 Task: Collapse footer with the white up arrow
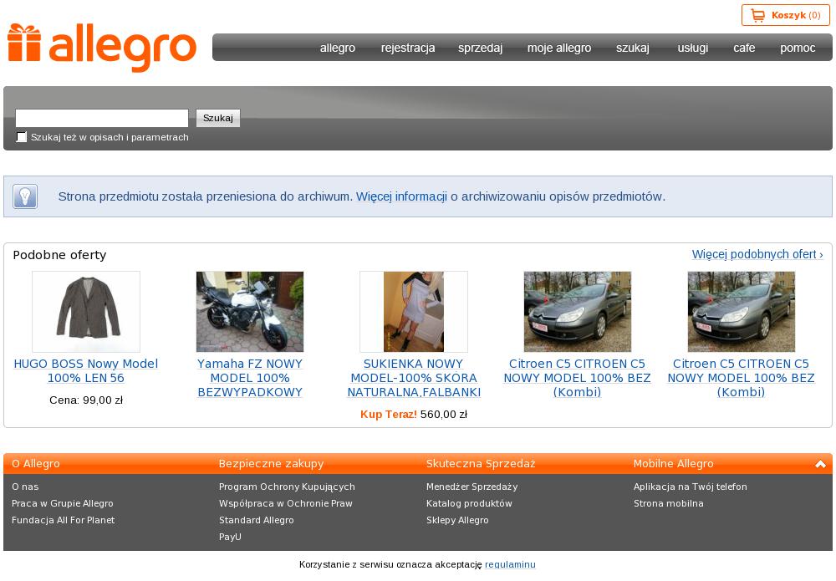click(820, 464)
